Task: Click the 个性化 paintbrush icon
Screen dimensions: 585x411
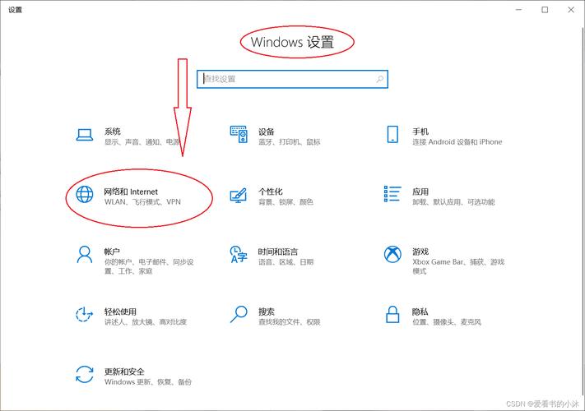Action: (x=239, y=196)
